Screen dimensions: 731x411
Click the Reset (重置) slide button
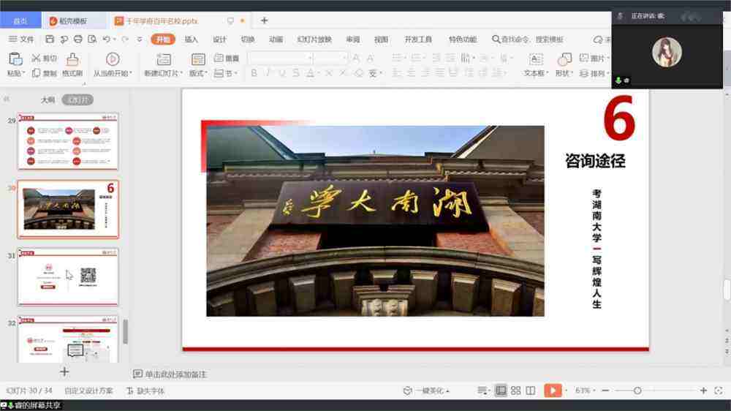pos(227,58)
